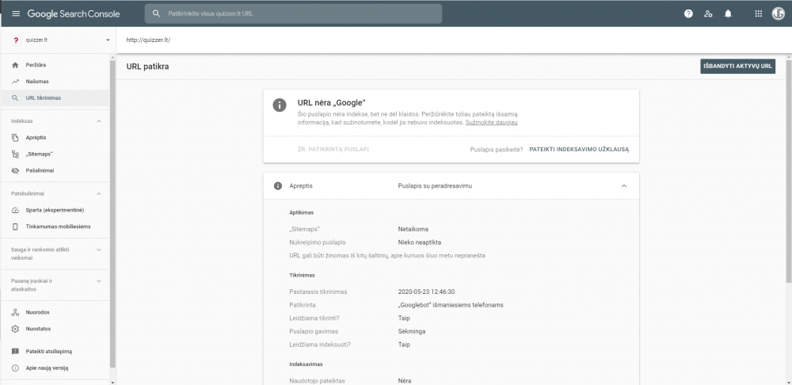The image size is (792, 385).
Task: Click Pateikti atsiliepimą in sidebar
Action: coord(55,351)
